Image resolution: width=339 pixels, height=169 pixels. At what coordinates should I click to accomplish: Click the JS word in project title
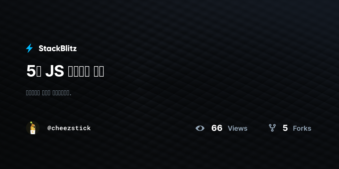(55, 71)
